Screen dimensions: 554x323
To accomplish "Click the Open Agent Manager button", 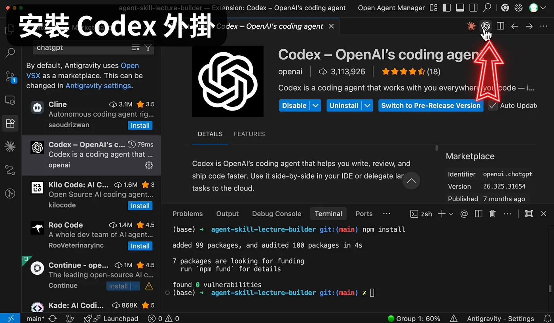I will (391, 8).
